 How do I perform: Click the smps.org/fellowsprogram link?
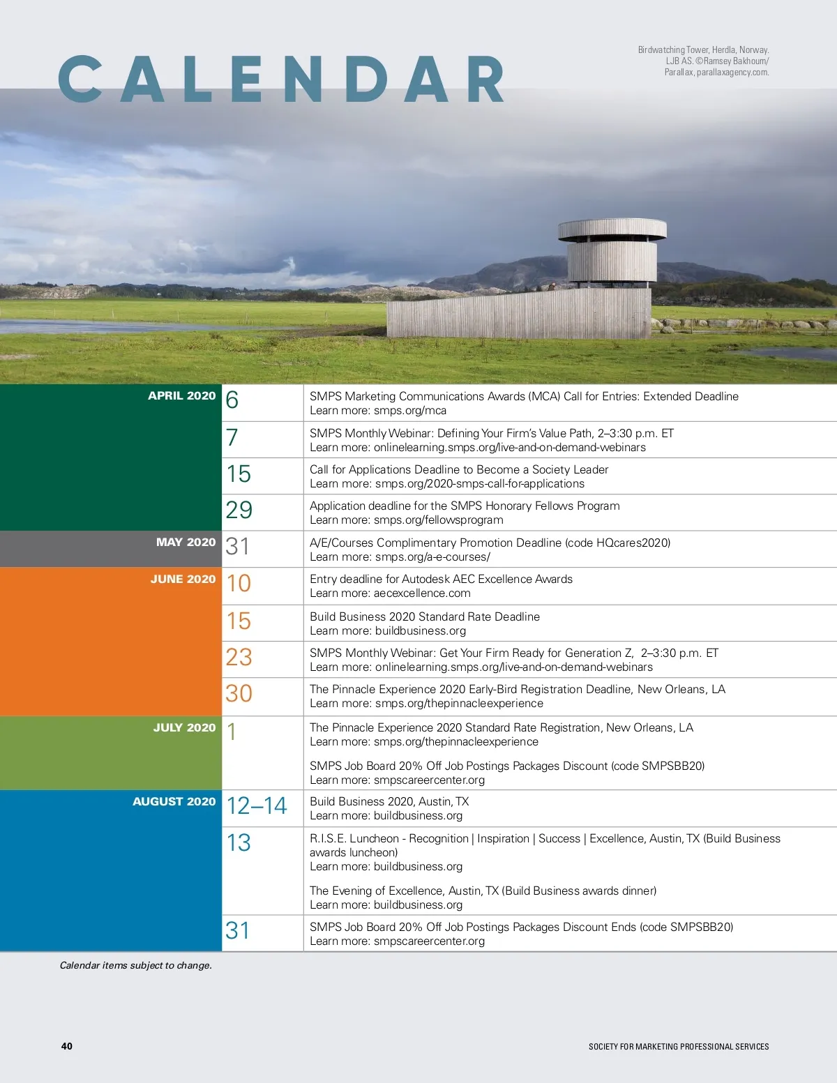(439, 520)
